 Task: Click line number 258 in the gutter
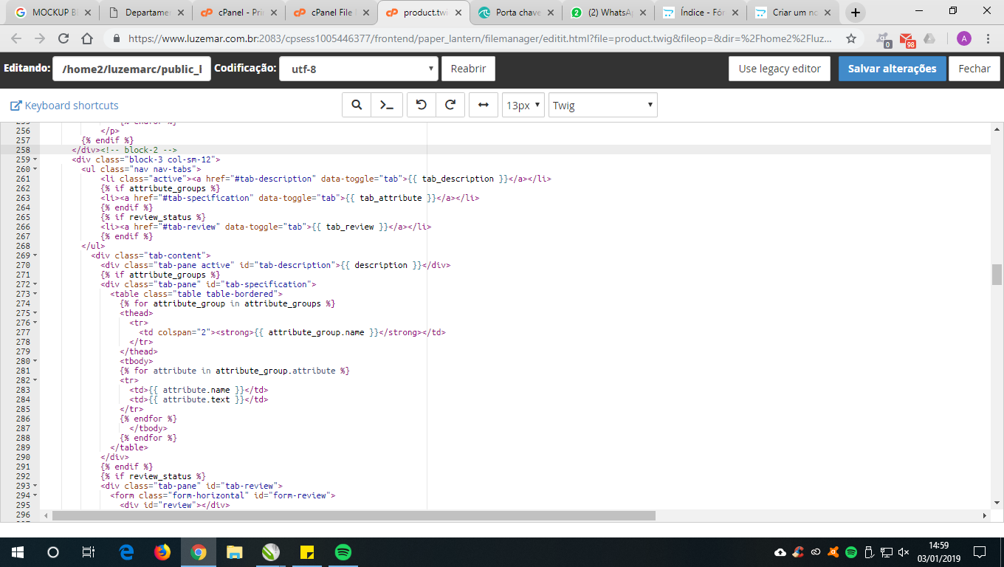(22, 150)
